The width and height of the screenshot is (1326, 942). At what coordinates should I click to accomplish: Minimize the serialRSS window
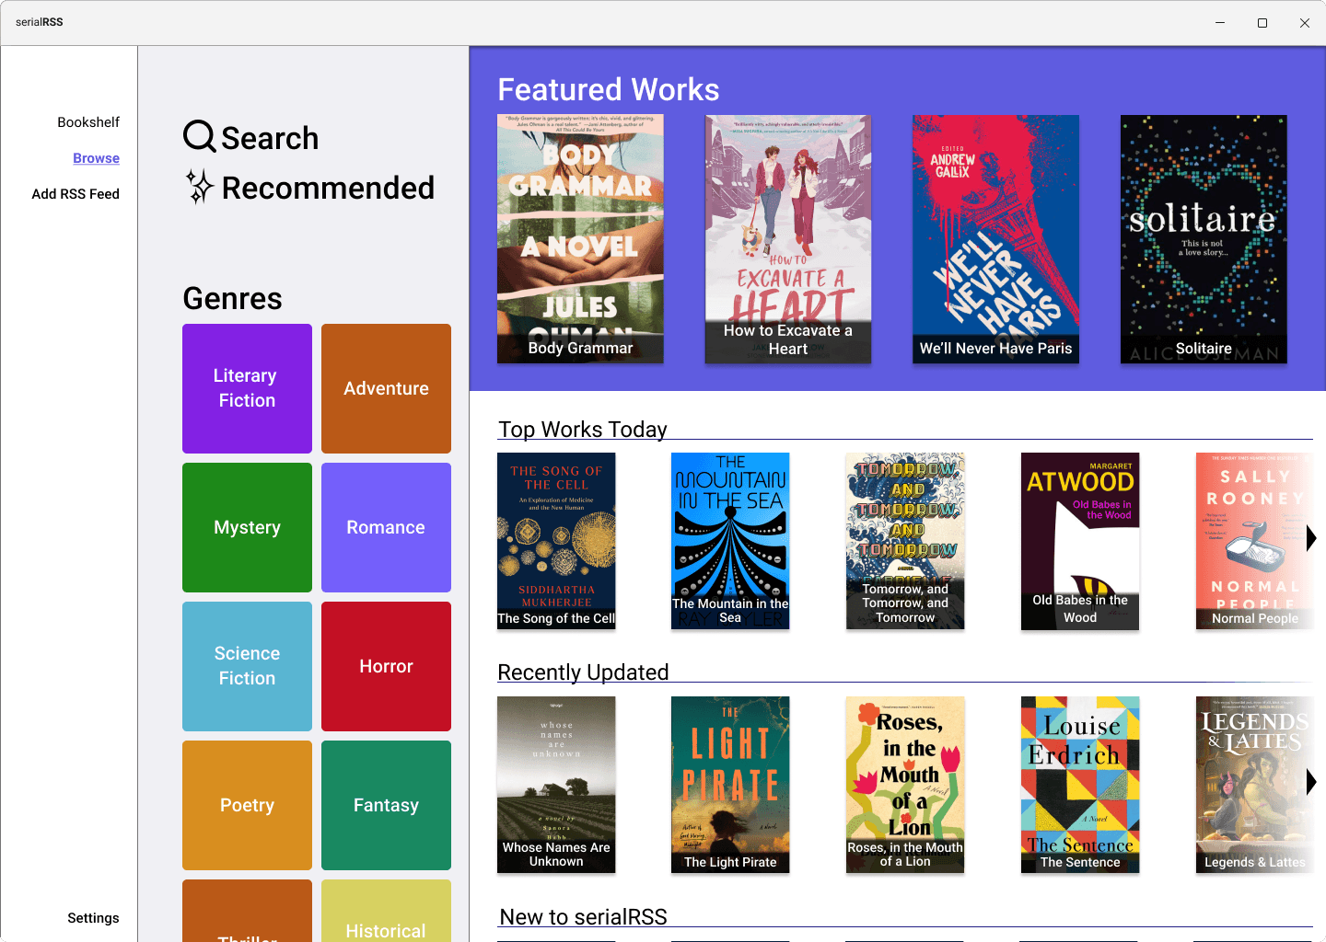[1220, 23]
